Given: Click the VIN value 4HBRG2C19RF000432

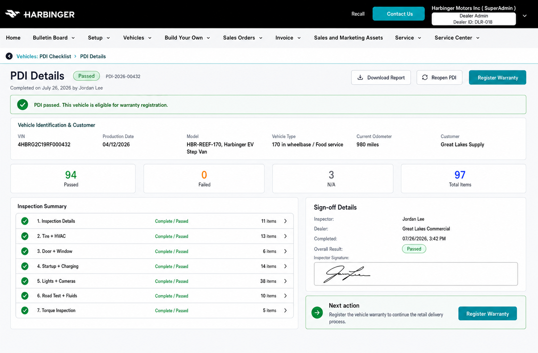Looking at the screenshot, I should point(44,145).
